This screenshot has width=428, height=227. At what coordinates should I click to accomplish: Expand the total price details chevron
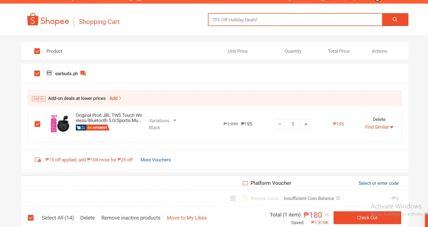pyautogui.click(x=327, y=215)
